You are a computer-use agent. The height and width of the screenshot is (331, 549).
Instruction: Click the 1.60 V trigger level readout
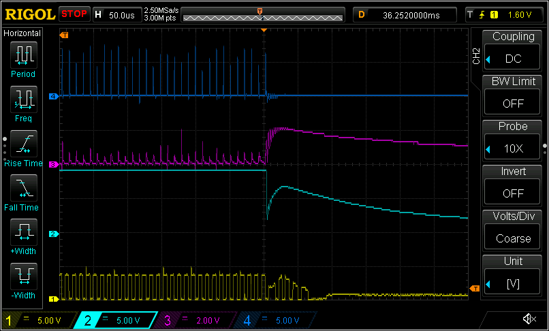click(519, 14)
